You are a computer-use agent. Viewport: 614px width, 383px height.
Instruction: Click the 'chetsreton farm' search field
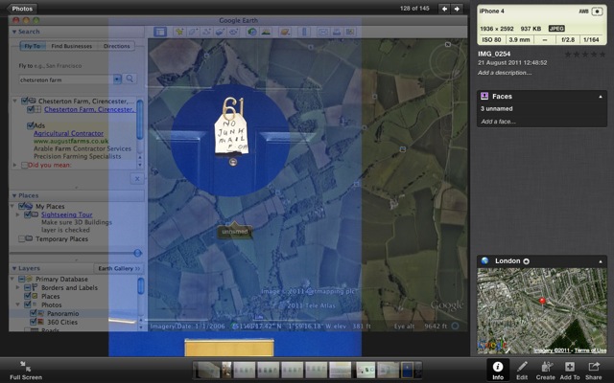coord(66,79)
